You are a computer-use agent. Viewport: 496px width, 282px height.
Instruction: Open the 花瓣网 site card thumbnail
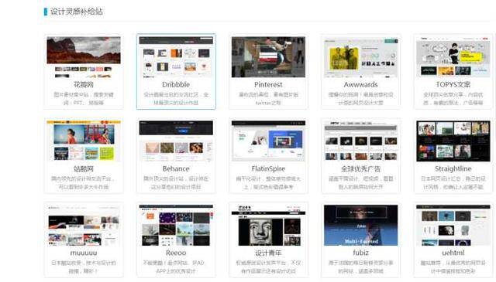[x=84, y=57]
